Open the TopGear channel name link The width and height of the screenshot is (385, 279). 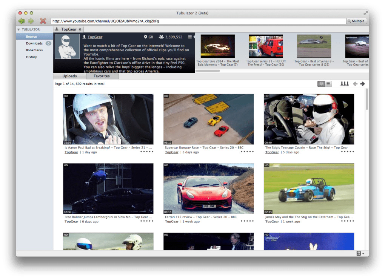[x=95, y=37]
